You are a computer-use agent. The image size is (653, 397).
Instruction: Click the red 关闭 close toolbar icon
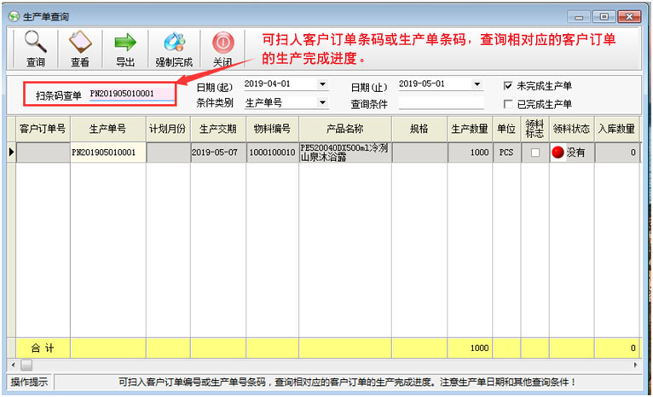pyautogui.click(x=222, y=43)
